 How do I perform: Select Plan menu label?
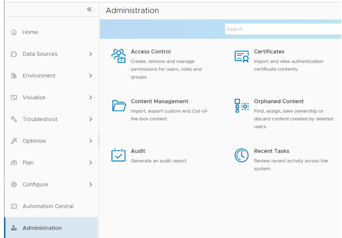(28, 163)
